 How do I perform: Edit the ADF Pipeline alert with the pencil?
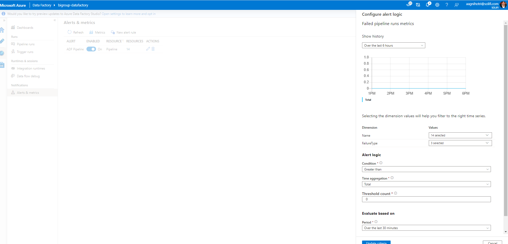148,49
